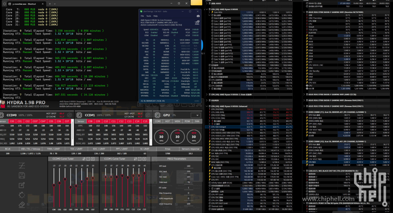Open CCD#0 settings gear in HYDRA
The image size is (393, 213).
pos(69,115)
